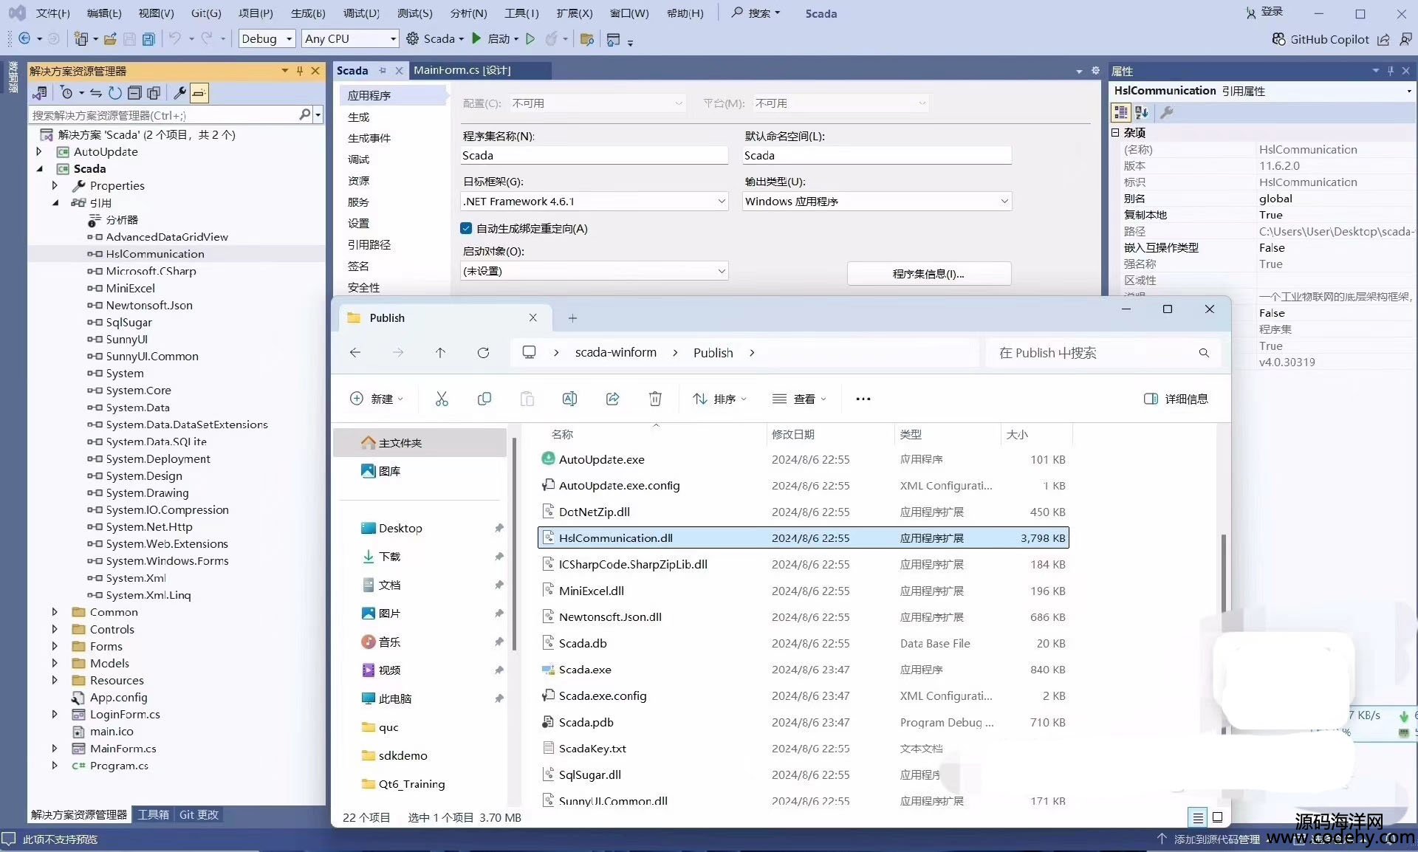The width and height of the screenshot is (1418, 852).
Task: Click the navigate backward arrow in Visual Studio
Action: [24, 38]
